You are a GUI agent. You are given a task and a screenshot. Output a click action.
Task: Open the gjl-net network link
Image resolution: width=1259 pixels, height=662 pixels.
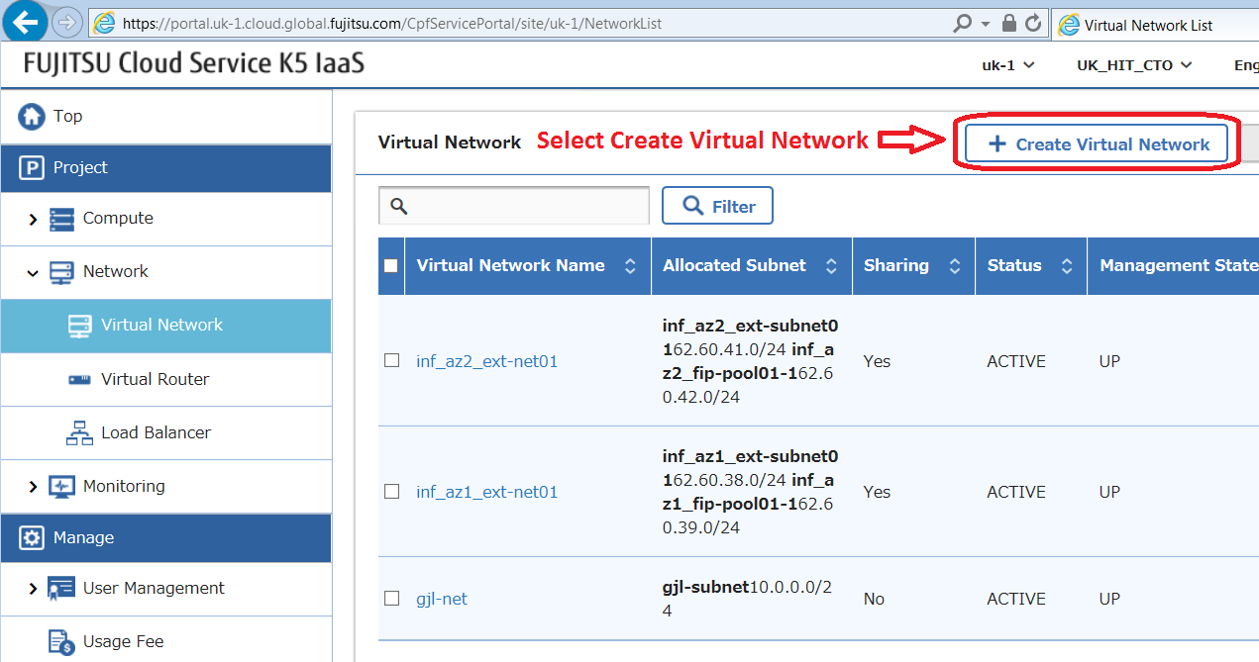pos(442,599)
